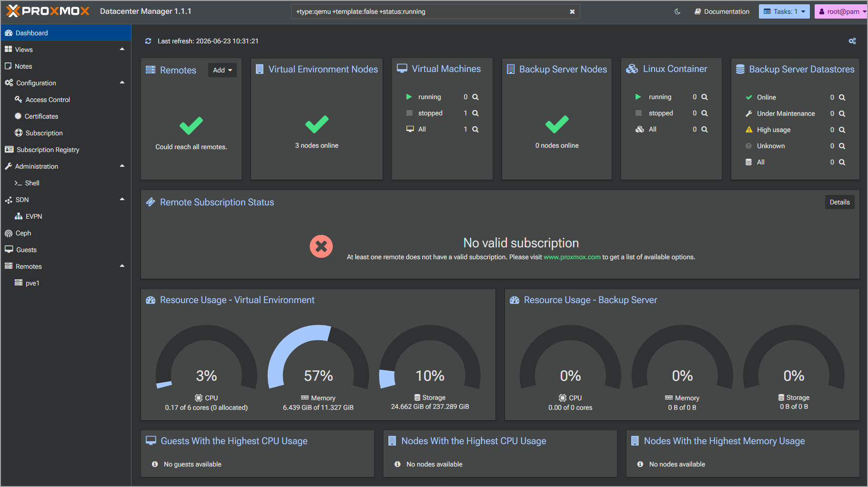
Task: Open subscription Details button
Action: click(839, 202)
